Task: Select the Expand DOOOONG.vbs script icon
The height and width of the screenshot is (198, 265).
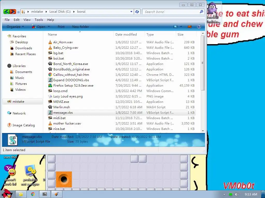Action: pos(50,80)
